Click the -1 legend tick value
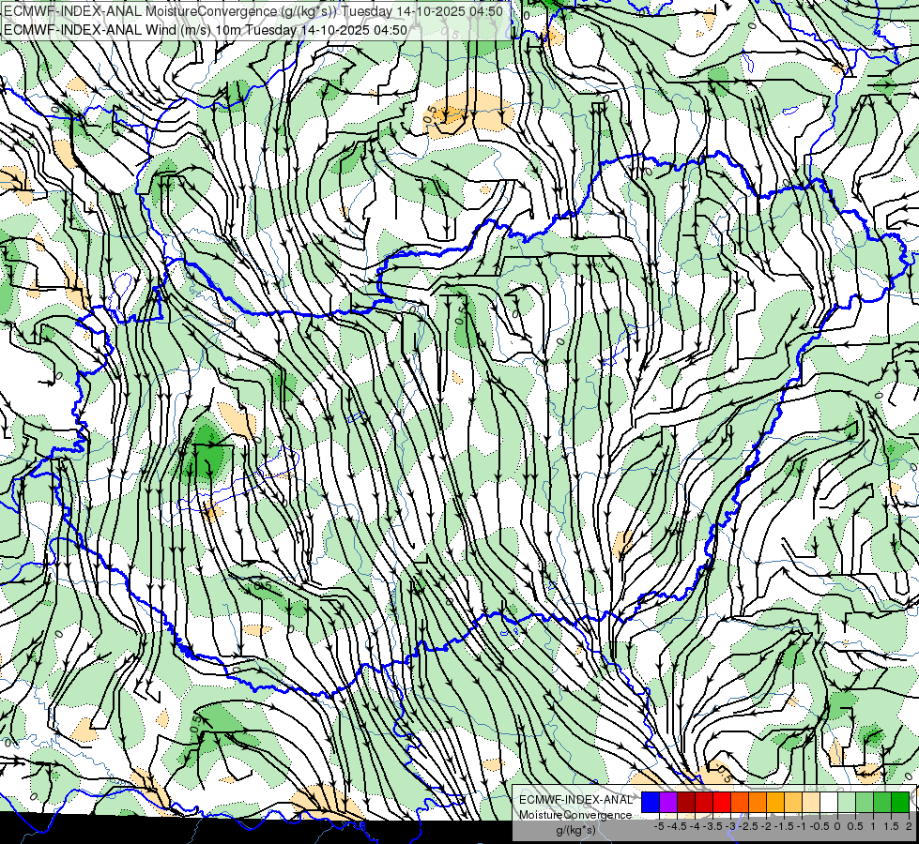919x844 pixels. coord(802,826)
